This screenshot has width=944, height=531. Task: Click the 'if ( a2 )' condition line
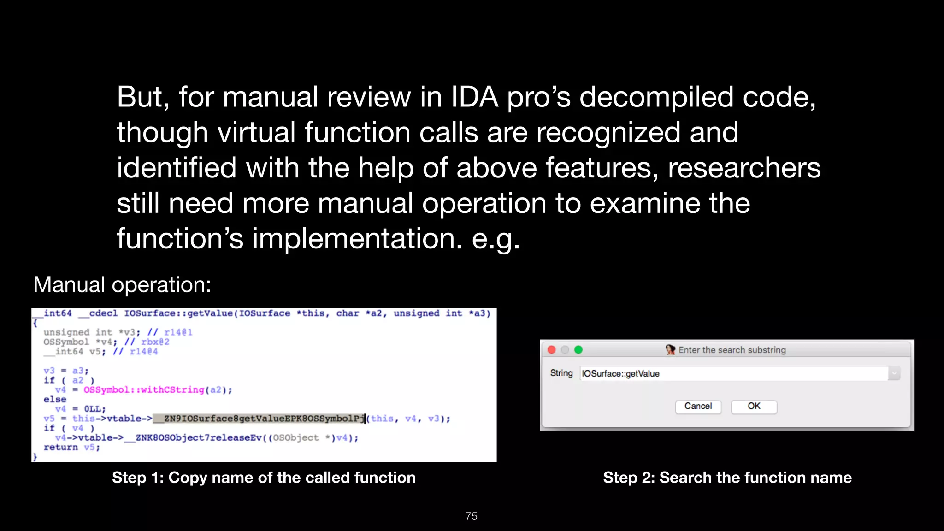point(69,380)
